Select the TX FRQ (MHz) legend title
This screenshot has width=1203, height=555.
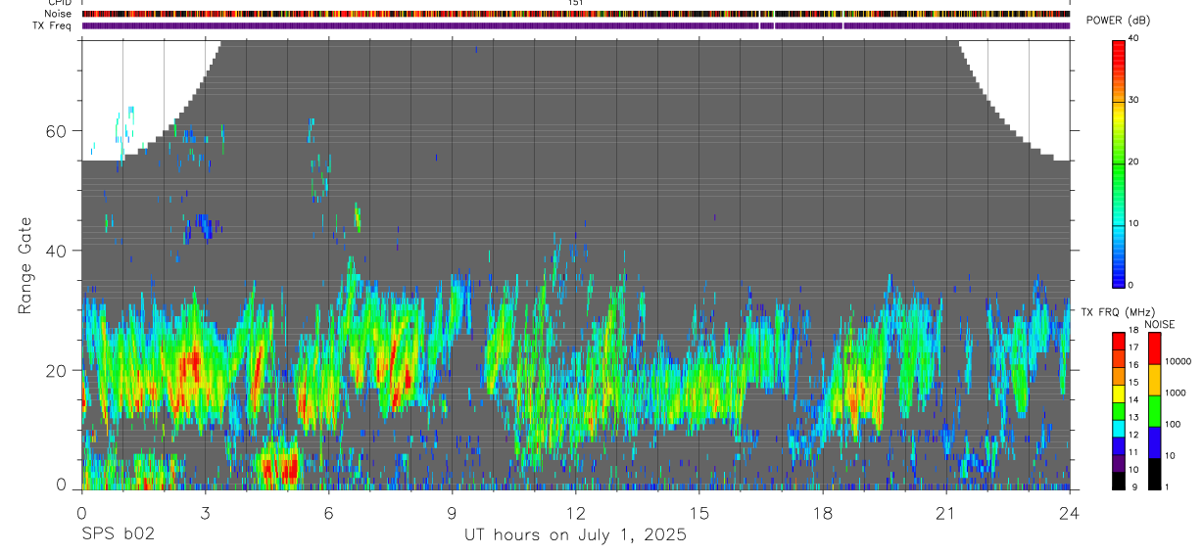1115,312
